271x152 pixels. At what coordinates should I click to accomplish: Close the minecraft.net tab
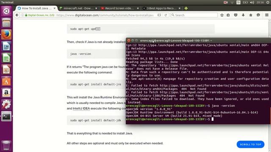click(96, 8)
